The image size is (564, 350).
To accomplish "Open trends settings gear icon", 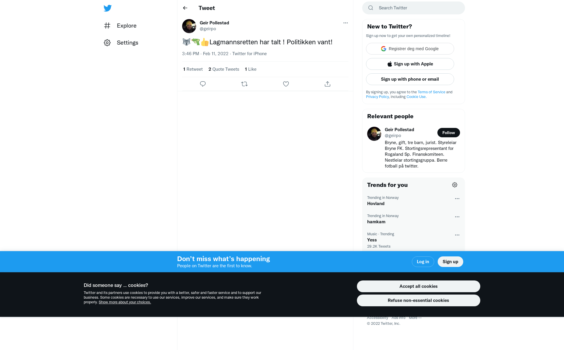I will [455, 185].
